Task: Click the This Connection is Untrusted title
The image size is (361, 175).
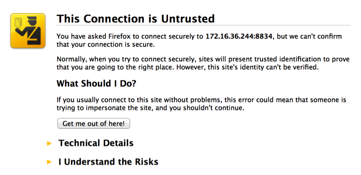Action: [x=136, y=19]
